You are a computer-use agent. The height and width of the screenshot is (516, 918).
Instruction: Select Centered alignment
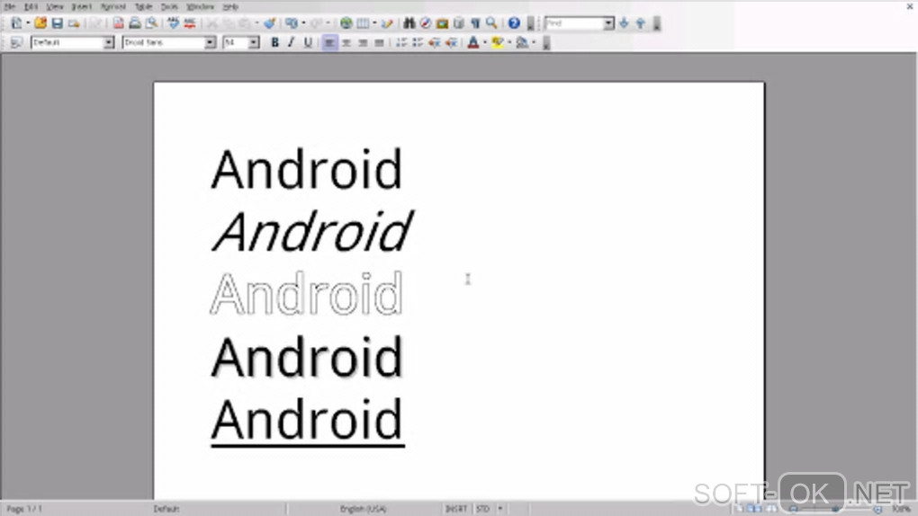click(346, 43)
